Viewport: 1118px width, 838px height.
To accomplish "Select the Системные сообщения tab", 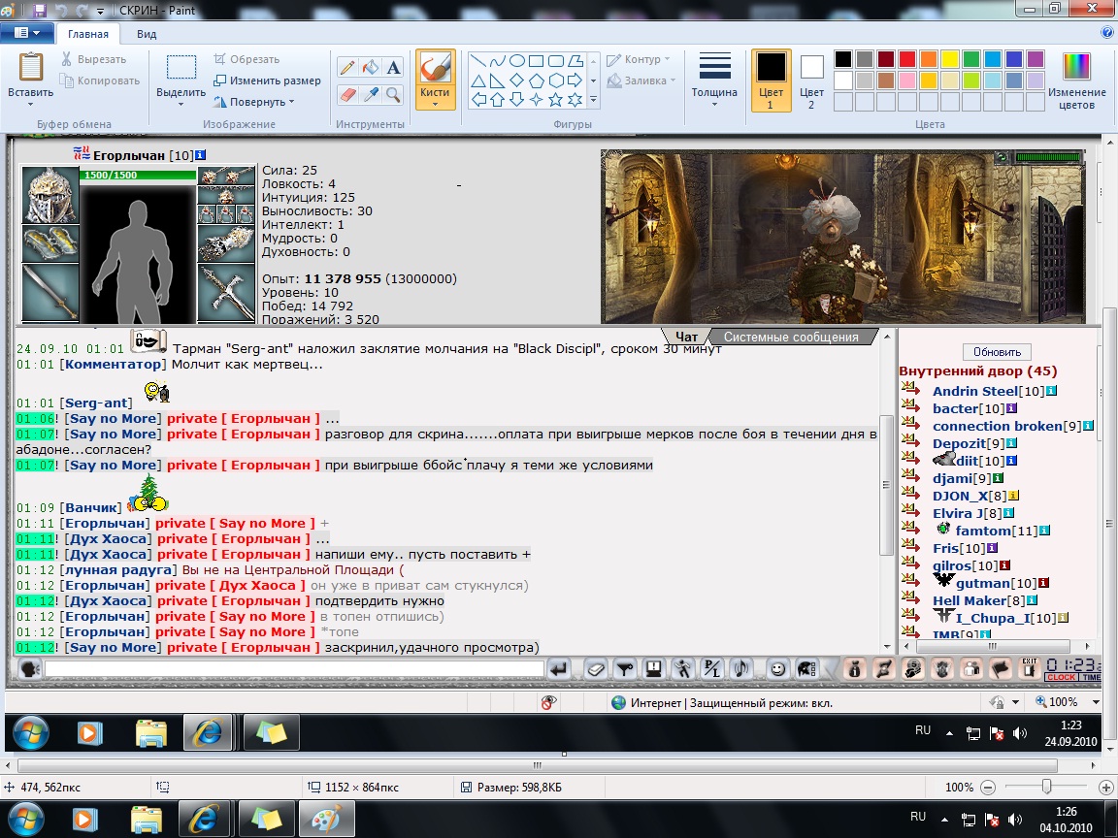I will point(792,338).
